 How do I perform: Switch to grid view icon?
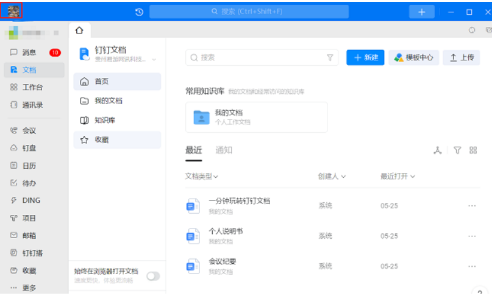tap(473, 150)
